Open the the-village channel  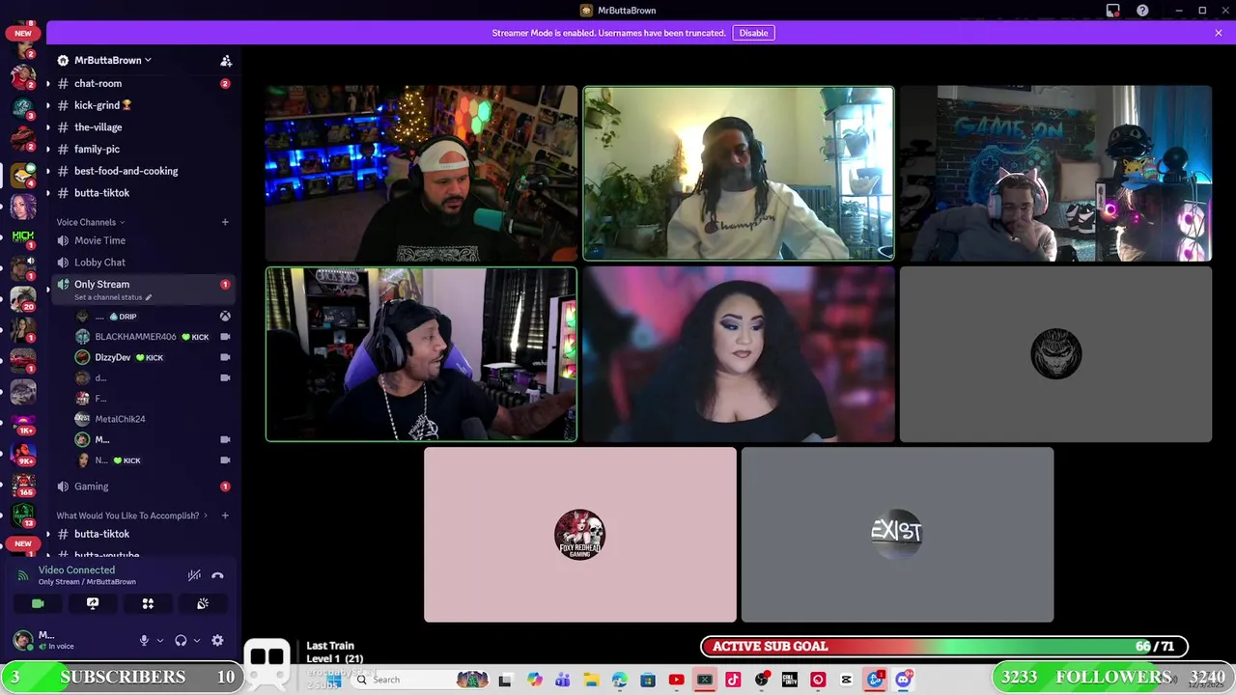pos(143,127)
